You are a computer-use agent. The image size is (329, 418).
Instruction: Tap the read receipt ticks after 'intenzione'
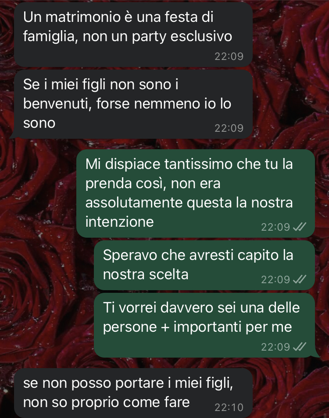point(299,227)
